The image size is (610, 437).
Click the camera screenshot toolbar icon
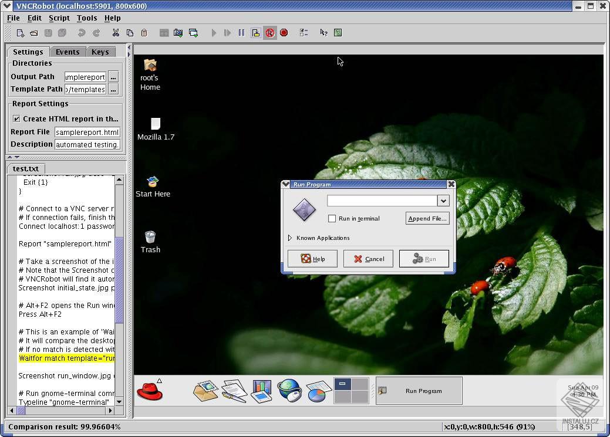point(178,33)
